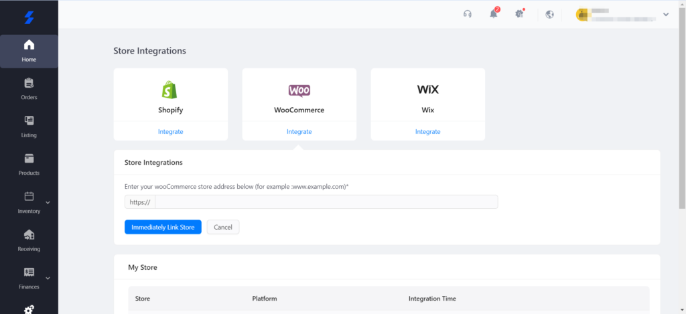Cancel the store integration form
Screen dimensions: 686x314
pos(222,227)
